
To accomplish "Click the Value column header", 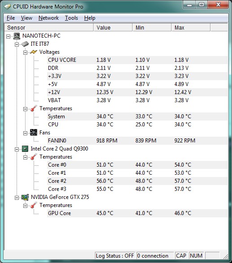I will click(x=113, y=27).
